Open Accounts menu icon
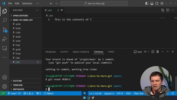 [4, 77]
